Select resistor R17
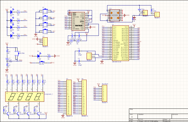The image size is (188, 122). [x=18, y=27]
